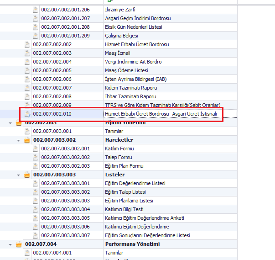Collapse the Hareketler node 002.007.003.002
Viewport: 275px width, 260px height.
(19, 140)
